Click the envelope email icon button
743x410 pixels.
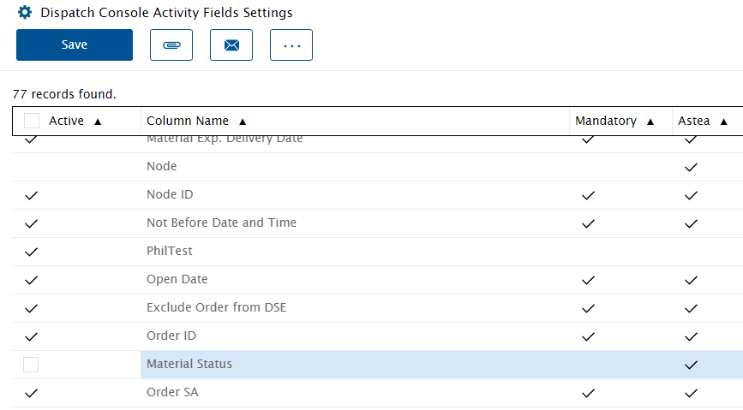click(231, 45)
